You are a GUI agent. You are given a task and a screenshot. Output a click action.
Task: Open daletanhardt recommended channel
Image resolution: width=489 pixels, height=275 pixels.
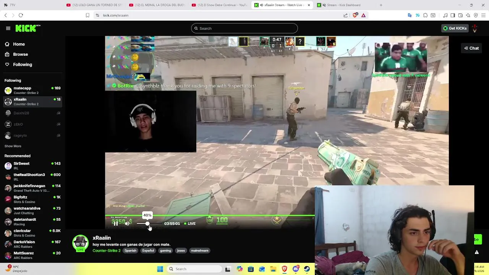pos(32,222)
